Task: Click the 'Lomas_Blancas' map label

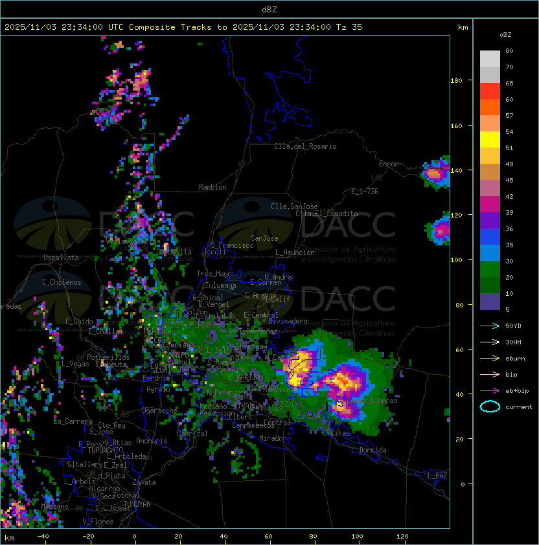Action: [372, 401]
